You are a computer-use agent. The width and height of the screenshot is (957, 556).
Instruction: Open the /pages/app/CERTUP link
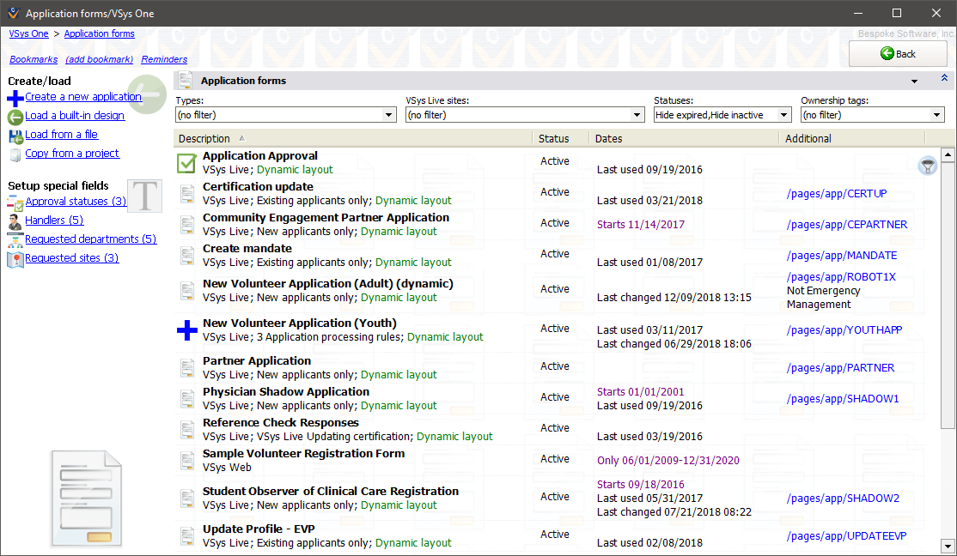(x=836, y=194)
